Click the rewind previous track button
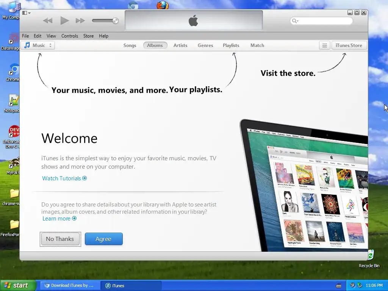Screen dimensions: 388x291 (x=47, y=21)
